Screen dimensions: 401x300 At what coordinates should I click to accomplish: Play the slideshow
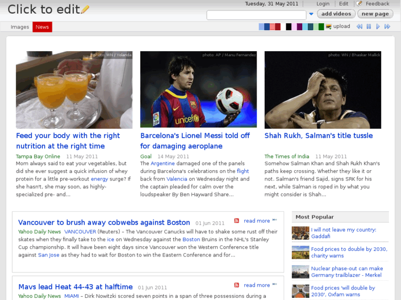pos(378,26)
